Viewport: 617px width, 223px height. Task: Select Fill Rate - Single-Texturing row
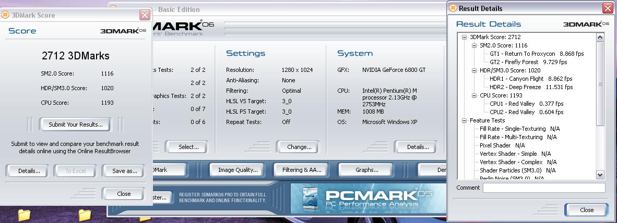[x=520, y=129]
